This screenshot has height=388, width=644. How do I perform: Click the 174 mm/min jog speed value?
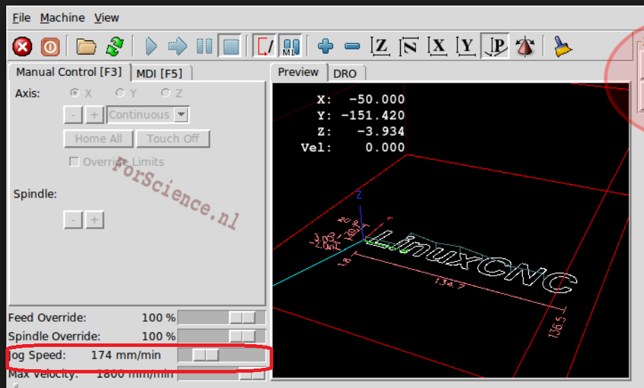click(125, 355)
